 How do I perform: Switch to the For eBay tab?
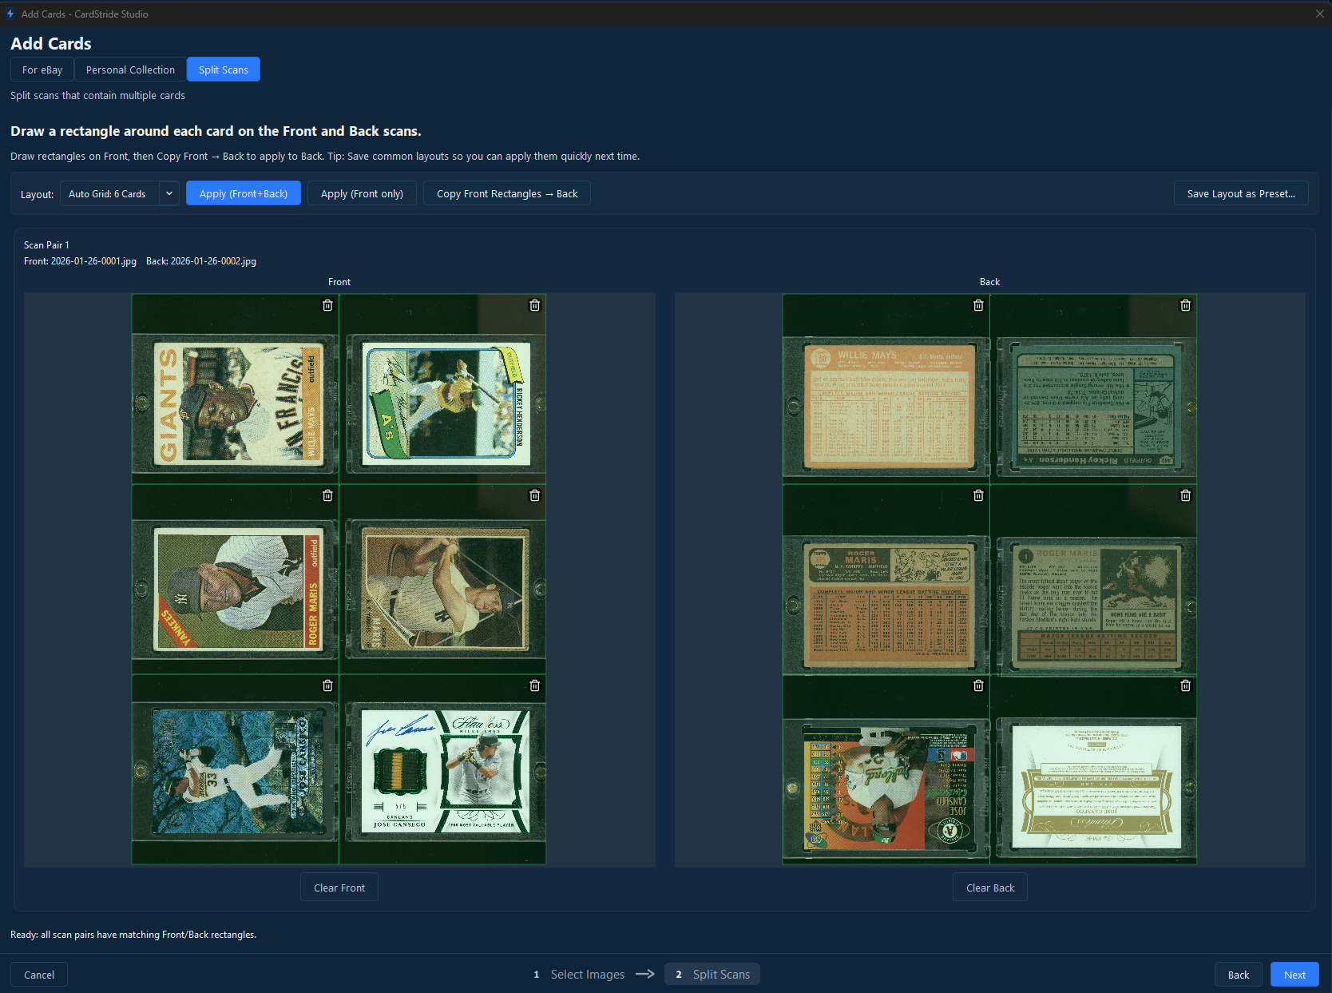point(42,70)
